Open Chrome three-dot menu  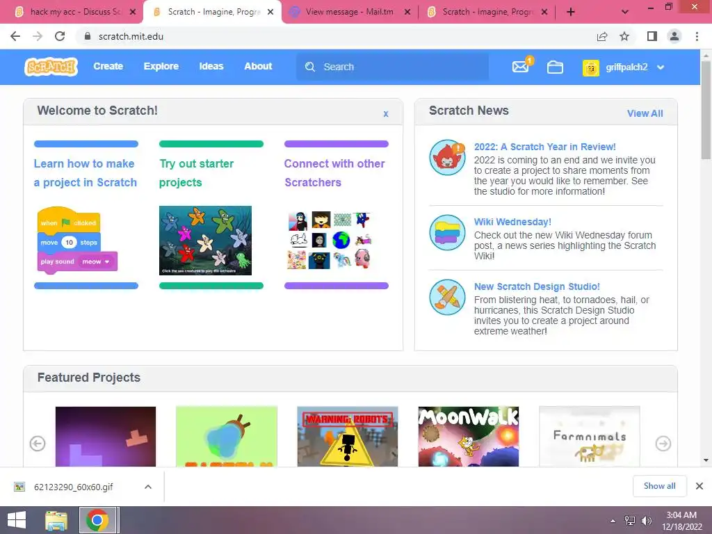pos(697,36)
